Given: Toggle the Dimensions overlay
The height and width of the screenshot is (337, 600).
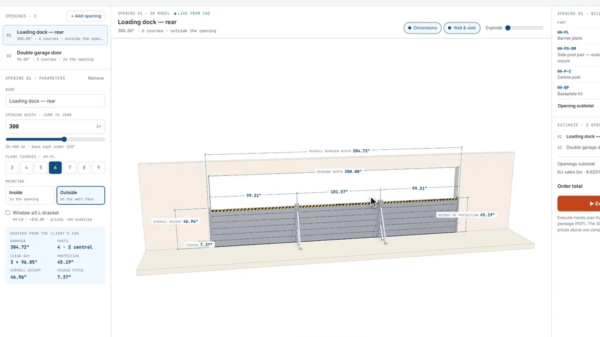Looking at the screenshot, I should (x=422, y=28).
